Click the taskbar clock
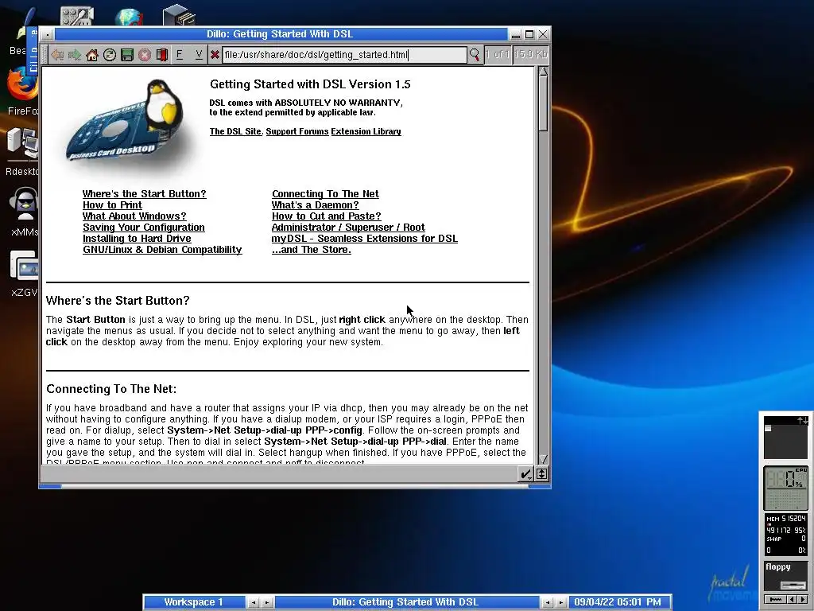 point(618,602)
